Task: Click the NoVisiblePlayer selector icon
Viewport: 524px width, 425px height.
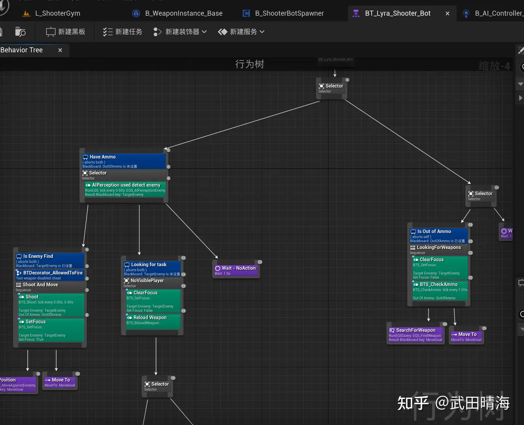Action: tap(127, 281)
